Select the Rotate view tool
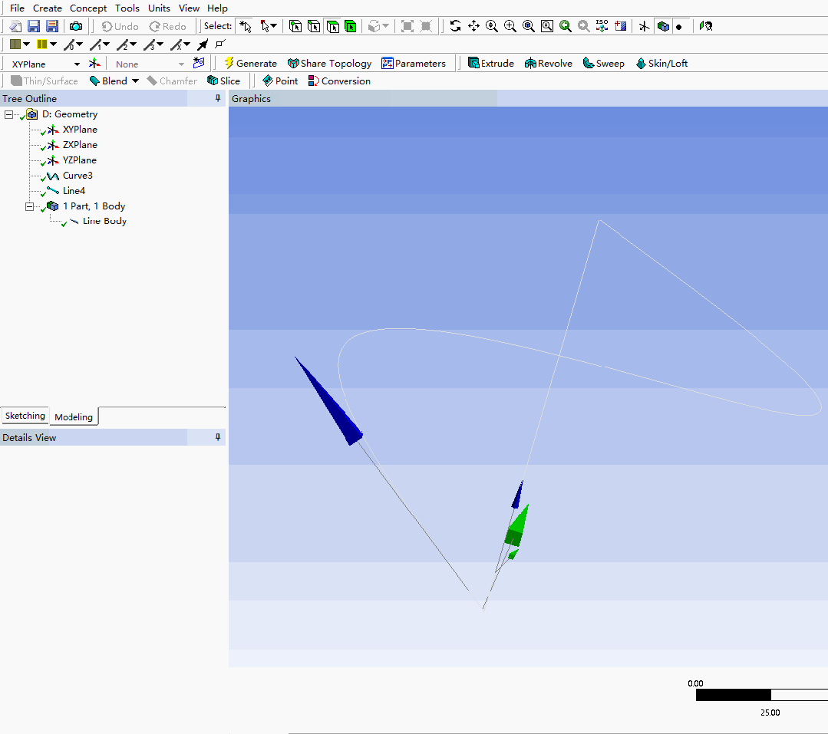The height and width of the screenshot is (734, 828). click(455, 26)
